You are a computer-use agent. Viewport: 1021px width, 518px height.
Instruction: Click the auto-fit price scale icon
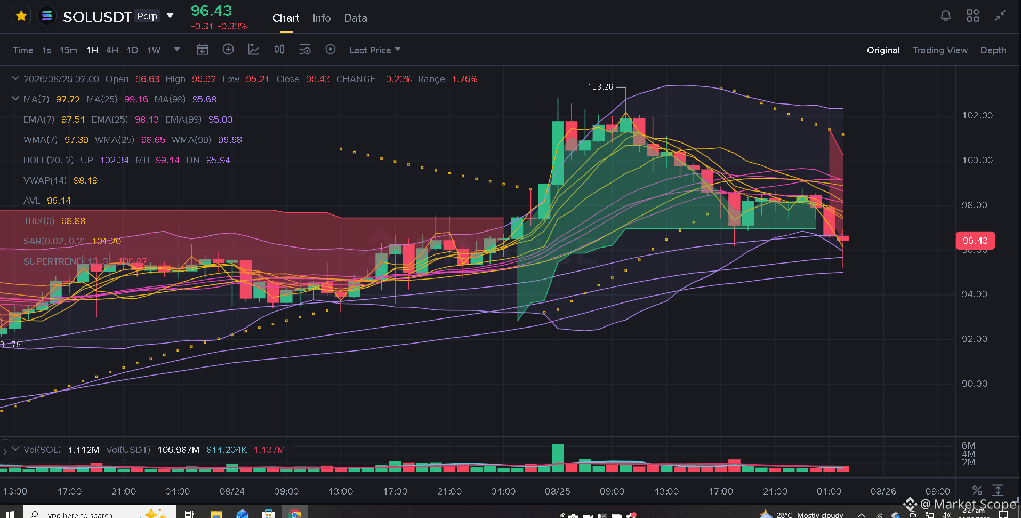click(x=998, y=490)
